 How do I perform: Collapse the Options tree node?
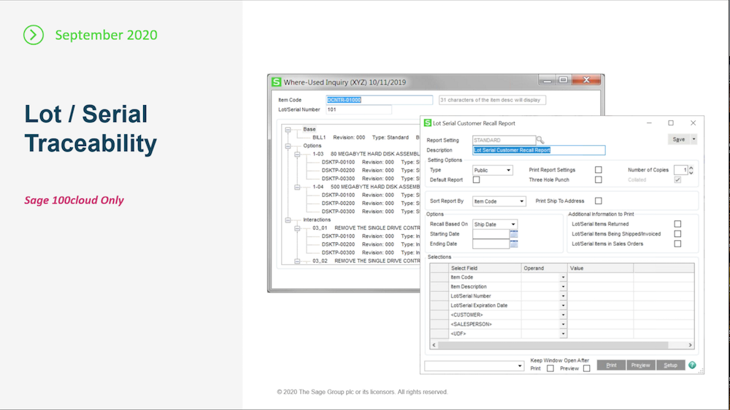pyautogui.click(x=288, y=146)
